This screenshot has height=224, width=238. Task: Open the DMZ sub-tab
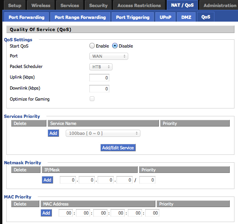point(186,17)
